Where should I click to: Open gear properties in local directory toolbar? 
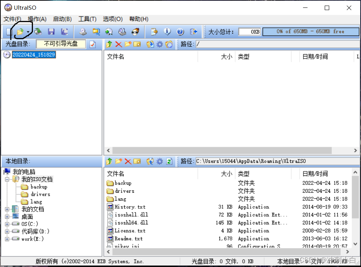[159, 161]
